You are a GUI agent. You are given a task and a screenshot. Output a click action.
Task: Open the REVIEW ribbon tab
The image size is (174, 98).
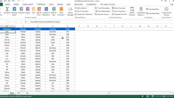60,4
